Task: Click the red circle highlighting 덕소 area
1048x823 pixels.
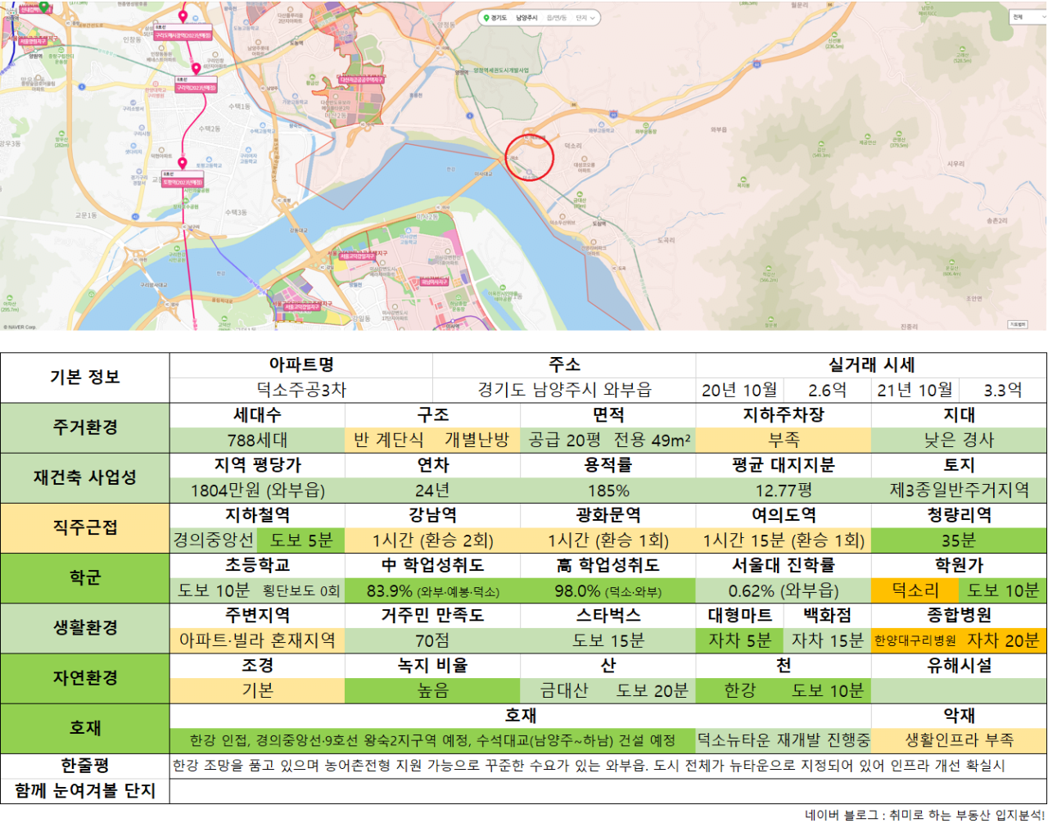Action: click(x=530, y=157)
